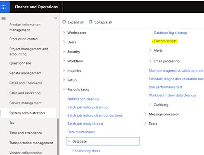Viewport: 204px width, 155px height.
Task: Toggle the hamburger navigation pane icon
Action: (3, 18)
